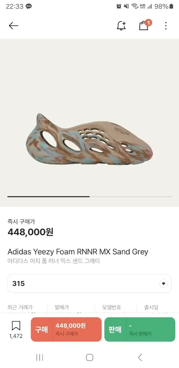Expand the size 315 dropdown arrow

click(164, 284)
